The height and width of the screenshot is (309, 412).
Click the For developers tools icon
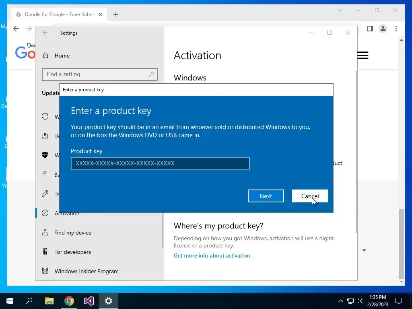point(45,252)
